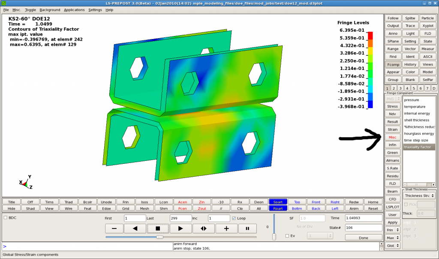This screenshot has height=259, width=439.
Task: Open the Max dropdown
Action: click(393, 238)
